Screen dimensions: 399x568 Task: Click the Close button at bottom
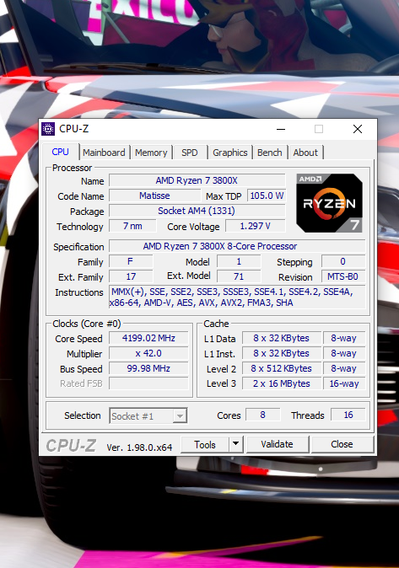tap(342, 444)
